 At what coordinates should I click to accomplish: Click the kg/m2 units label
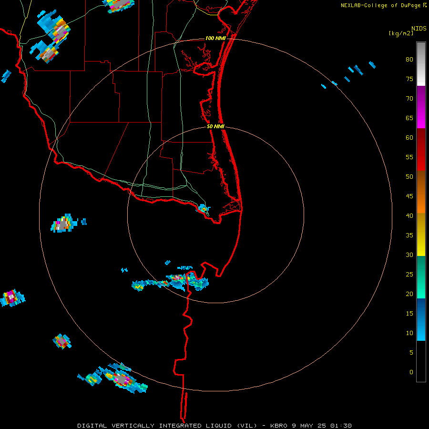tap(401, 34)
